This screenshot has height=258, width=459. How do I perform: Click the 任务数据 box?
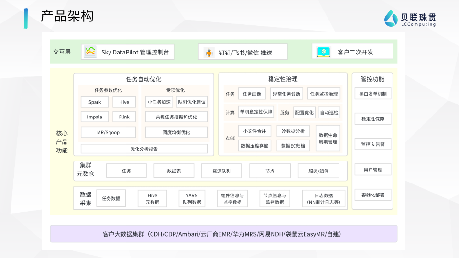(x=111, y=198)
